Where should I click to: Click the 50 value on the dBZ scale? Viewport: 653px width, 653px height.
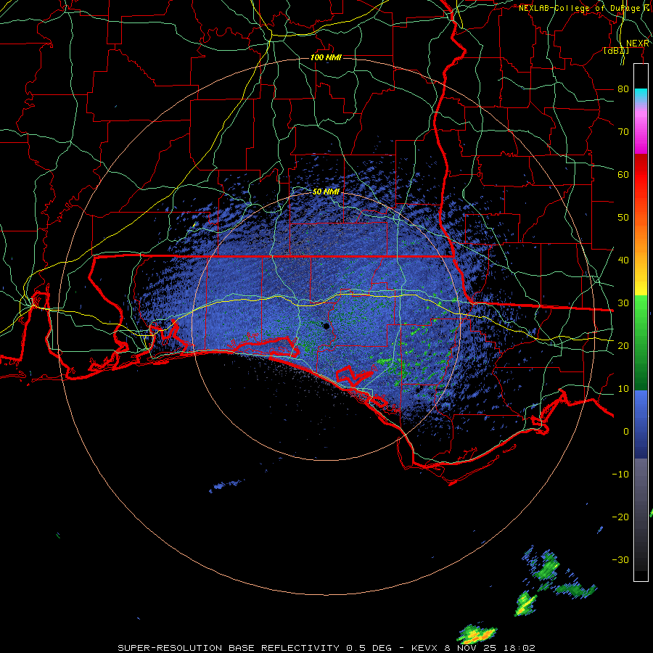623,218
